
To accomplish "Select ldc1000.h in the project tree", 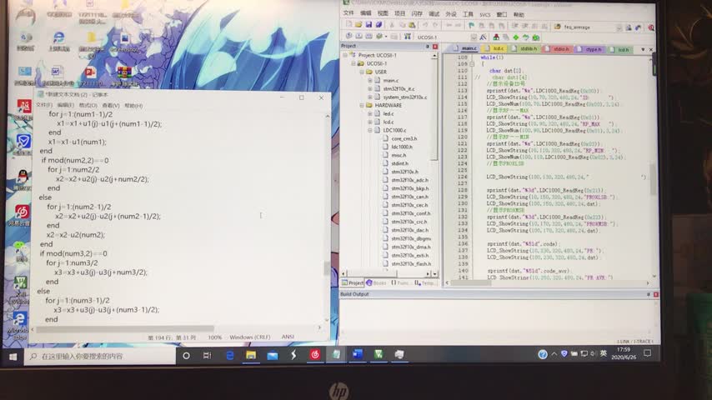I will (x=402, y=147).
